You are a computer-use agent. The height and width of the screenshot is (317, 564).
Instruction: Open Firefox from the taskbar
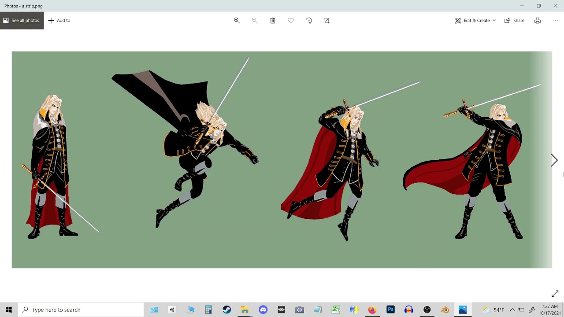click(x=372, y=310)
